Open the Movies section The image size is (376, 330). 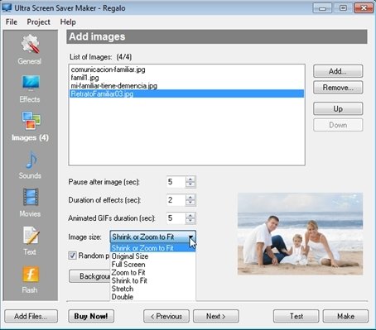30,203
